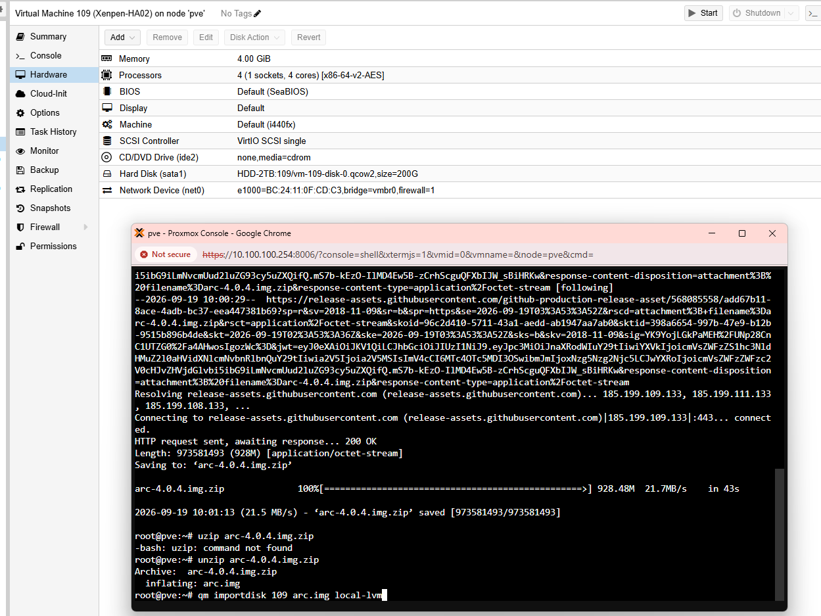This screenshot has height=616, width=821.
Task: Click the Edit hardware button
Action: 206,37
